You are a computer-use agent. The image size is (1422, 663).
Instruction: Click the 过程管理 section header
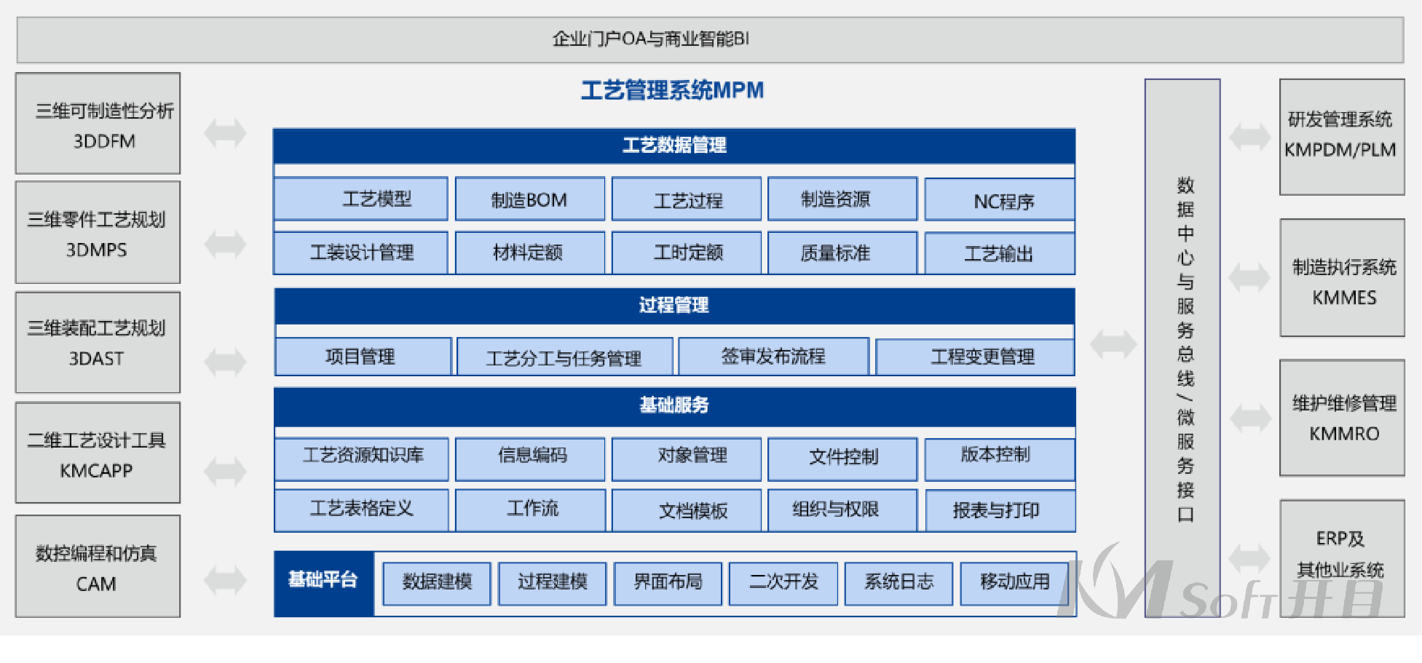click(x=674, y=305)
